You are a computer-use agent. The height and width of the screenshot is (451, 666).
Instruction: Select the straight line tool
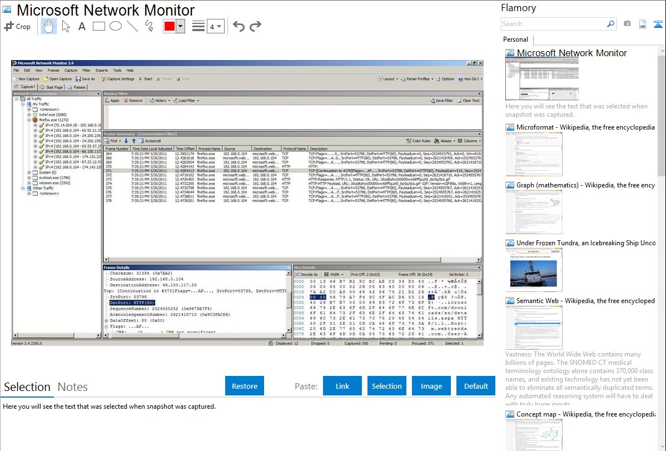click(132, 26)
